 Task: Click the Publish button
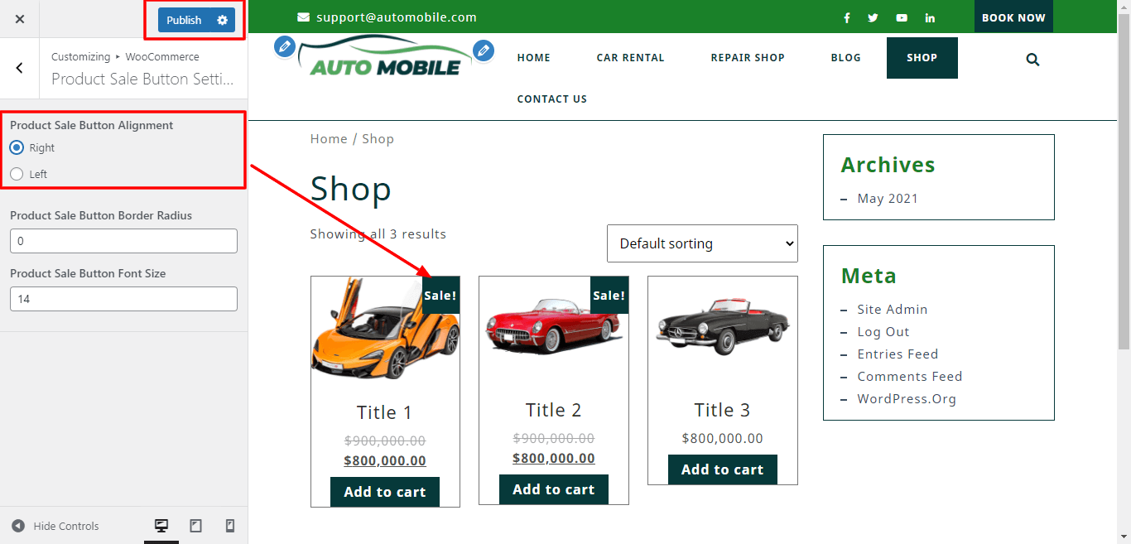(184, 20)
